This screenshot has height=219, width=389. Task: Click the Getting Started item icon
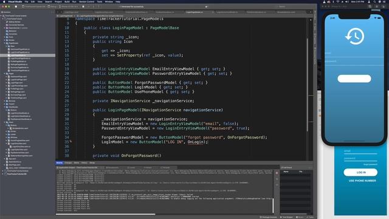pyautogui.click(x=7, y=22)
